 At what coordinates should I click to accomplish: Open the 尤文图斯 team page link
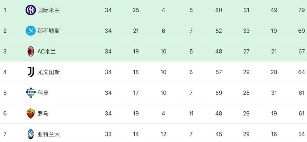(49, 72)
